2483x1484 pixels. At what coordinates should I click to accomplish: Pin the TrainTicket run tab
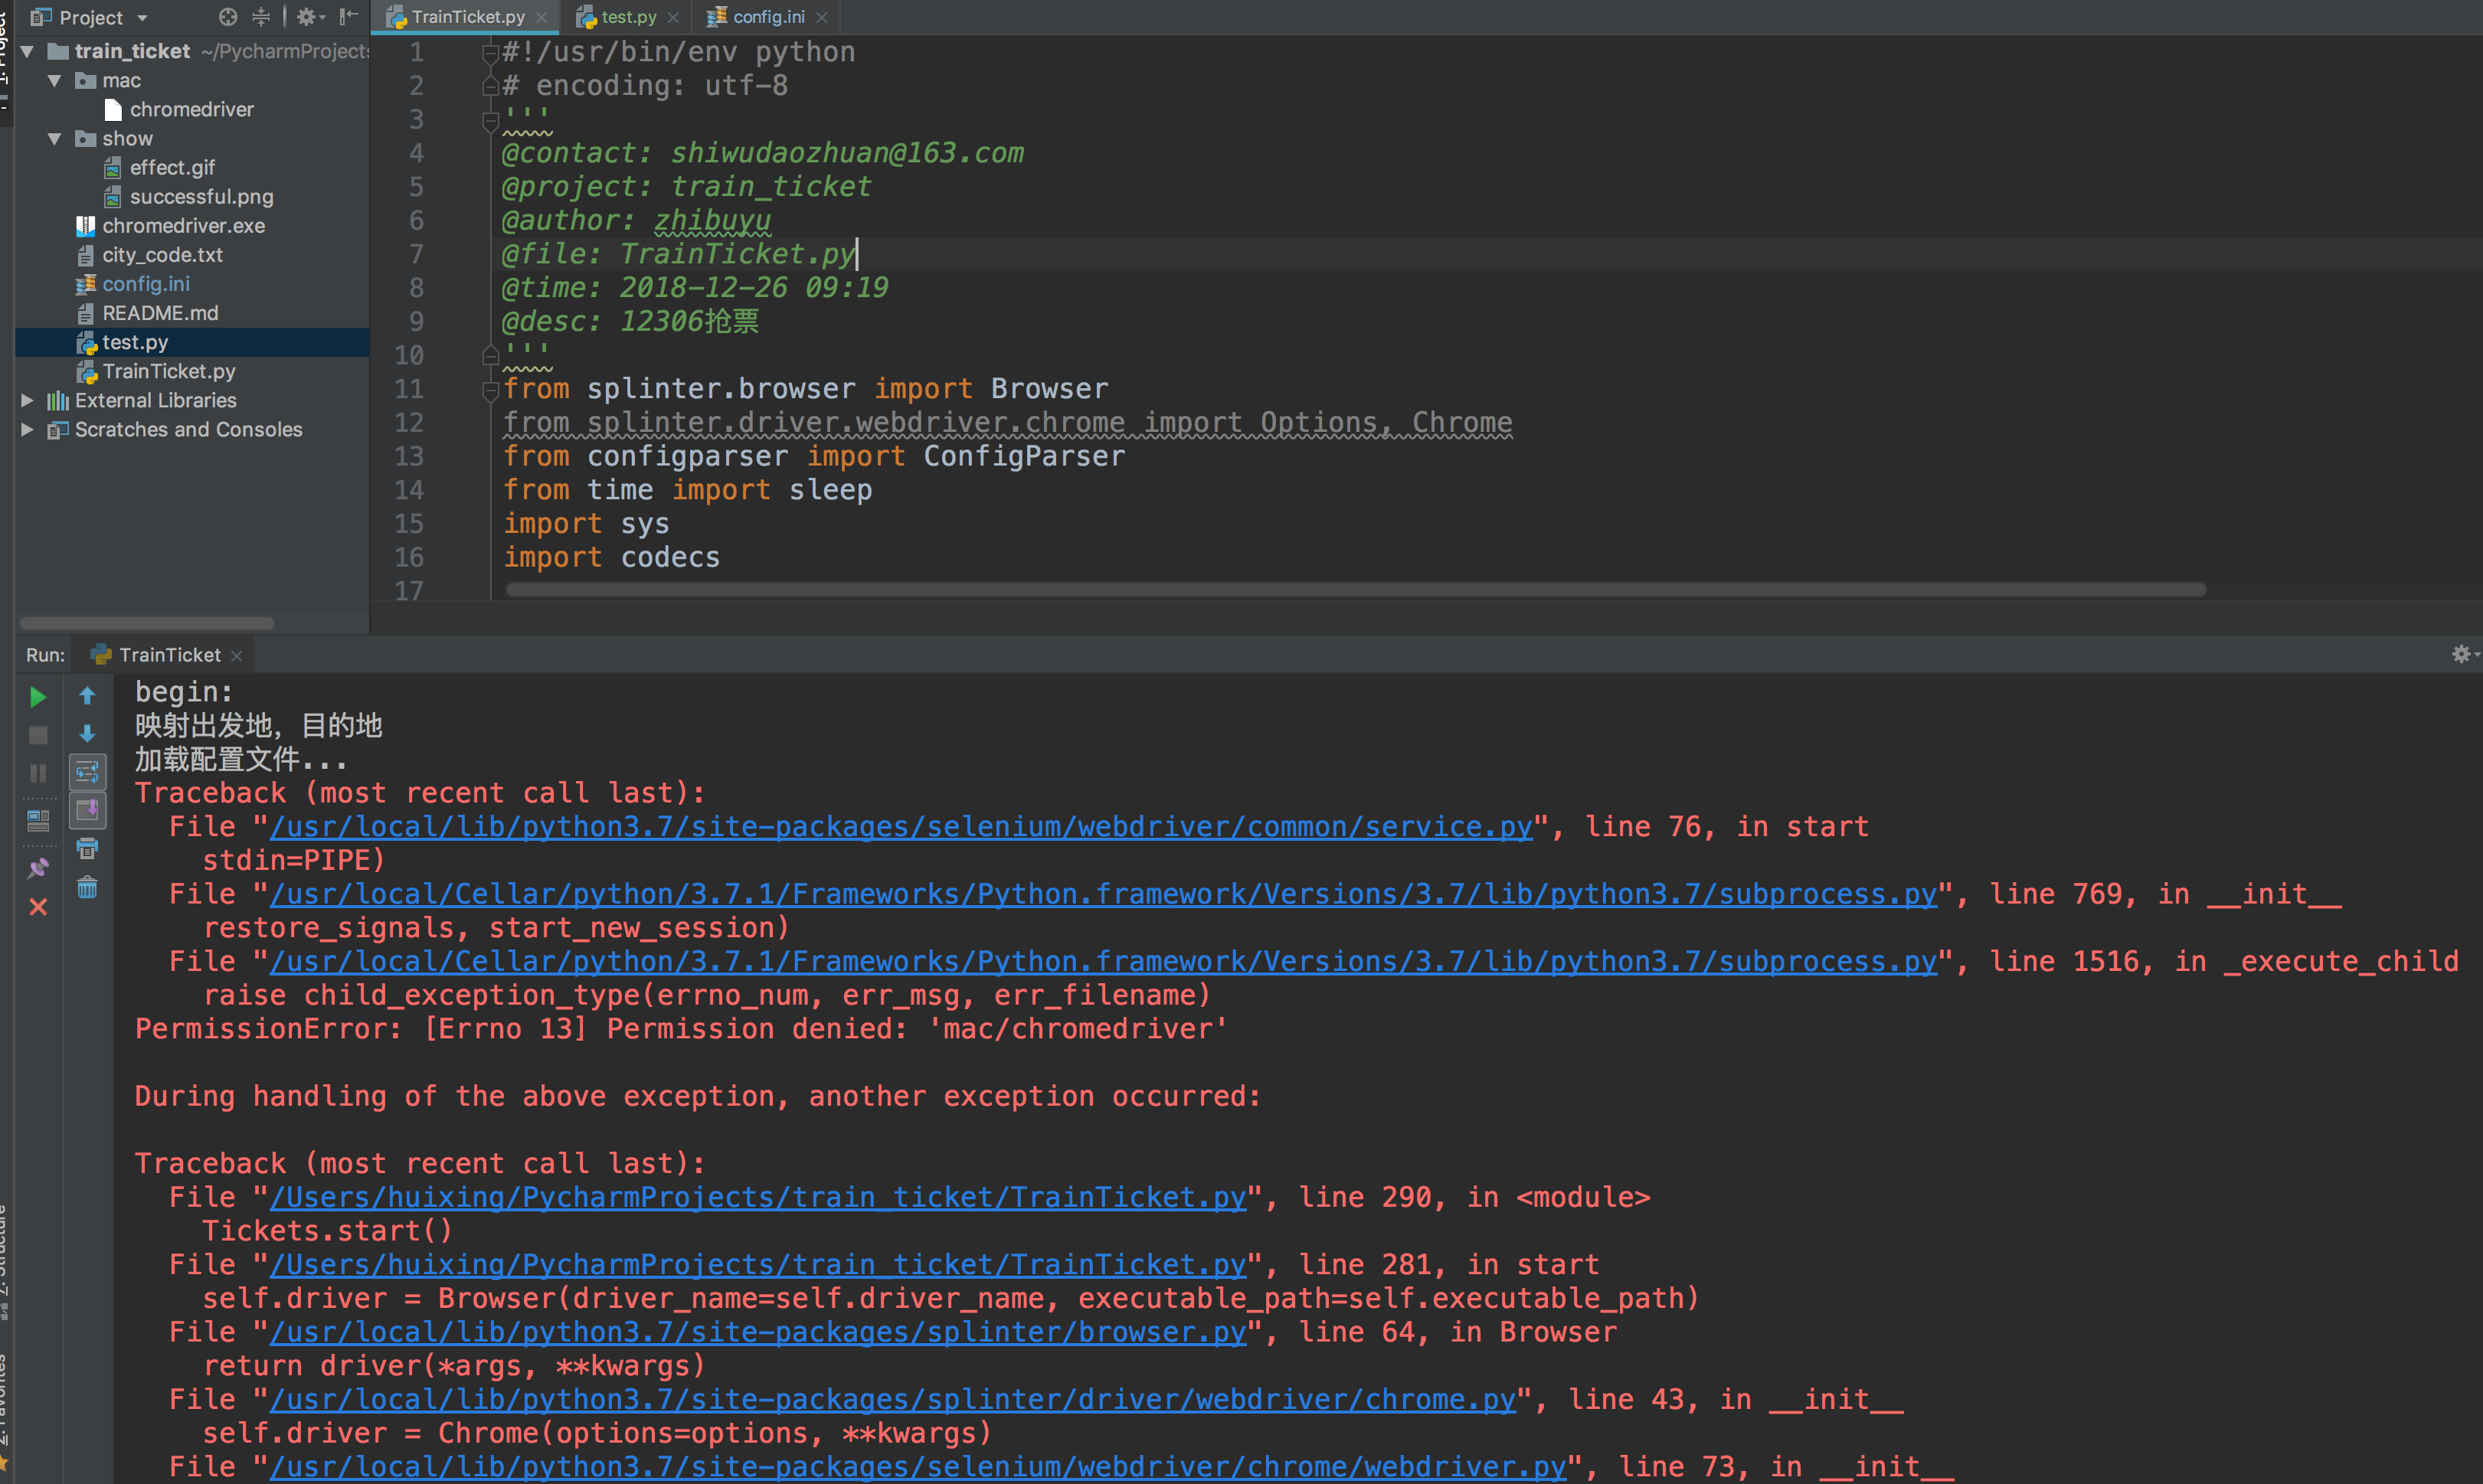point(38,869)
